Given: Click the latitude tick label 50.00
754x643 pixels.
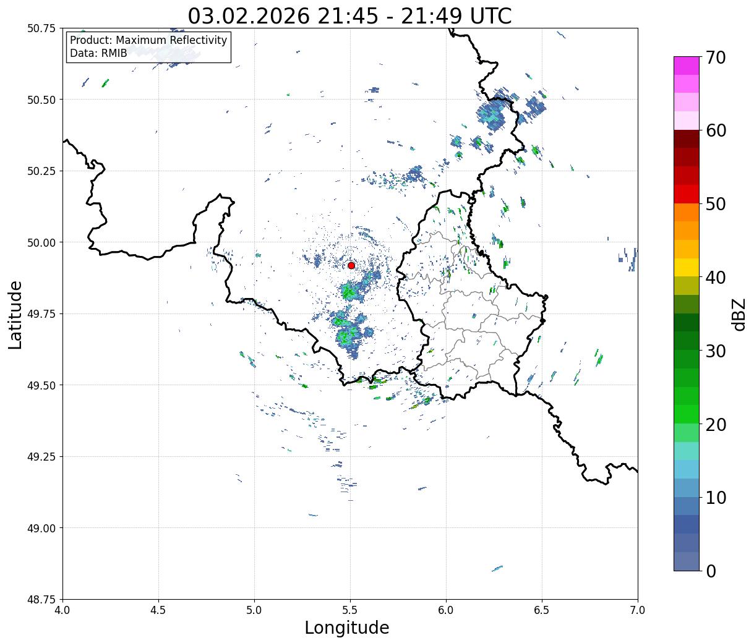Looking at the screenshot, I should coord(41,242).
